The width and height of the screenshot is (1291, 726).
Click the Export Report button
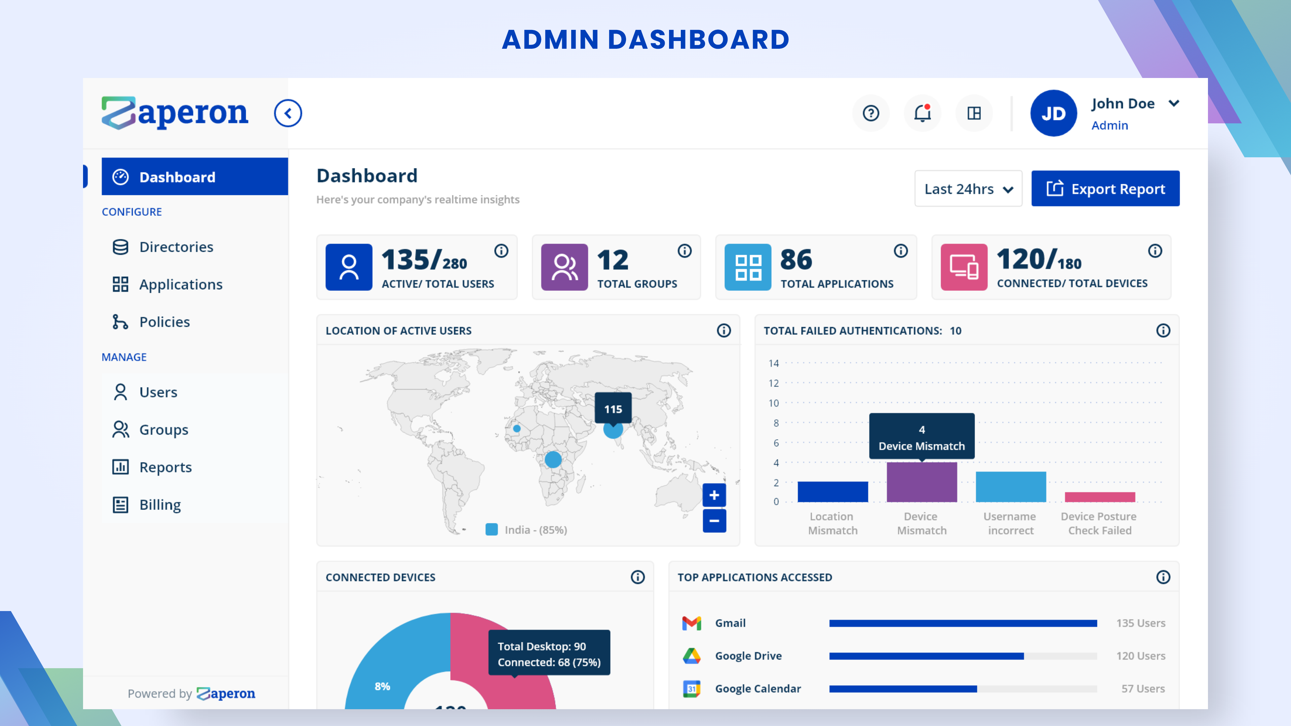point(1105,189)
